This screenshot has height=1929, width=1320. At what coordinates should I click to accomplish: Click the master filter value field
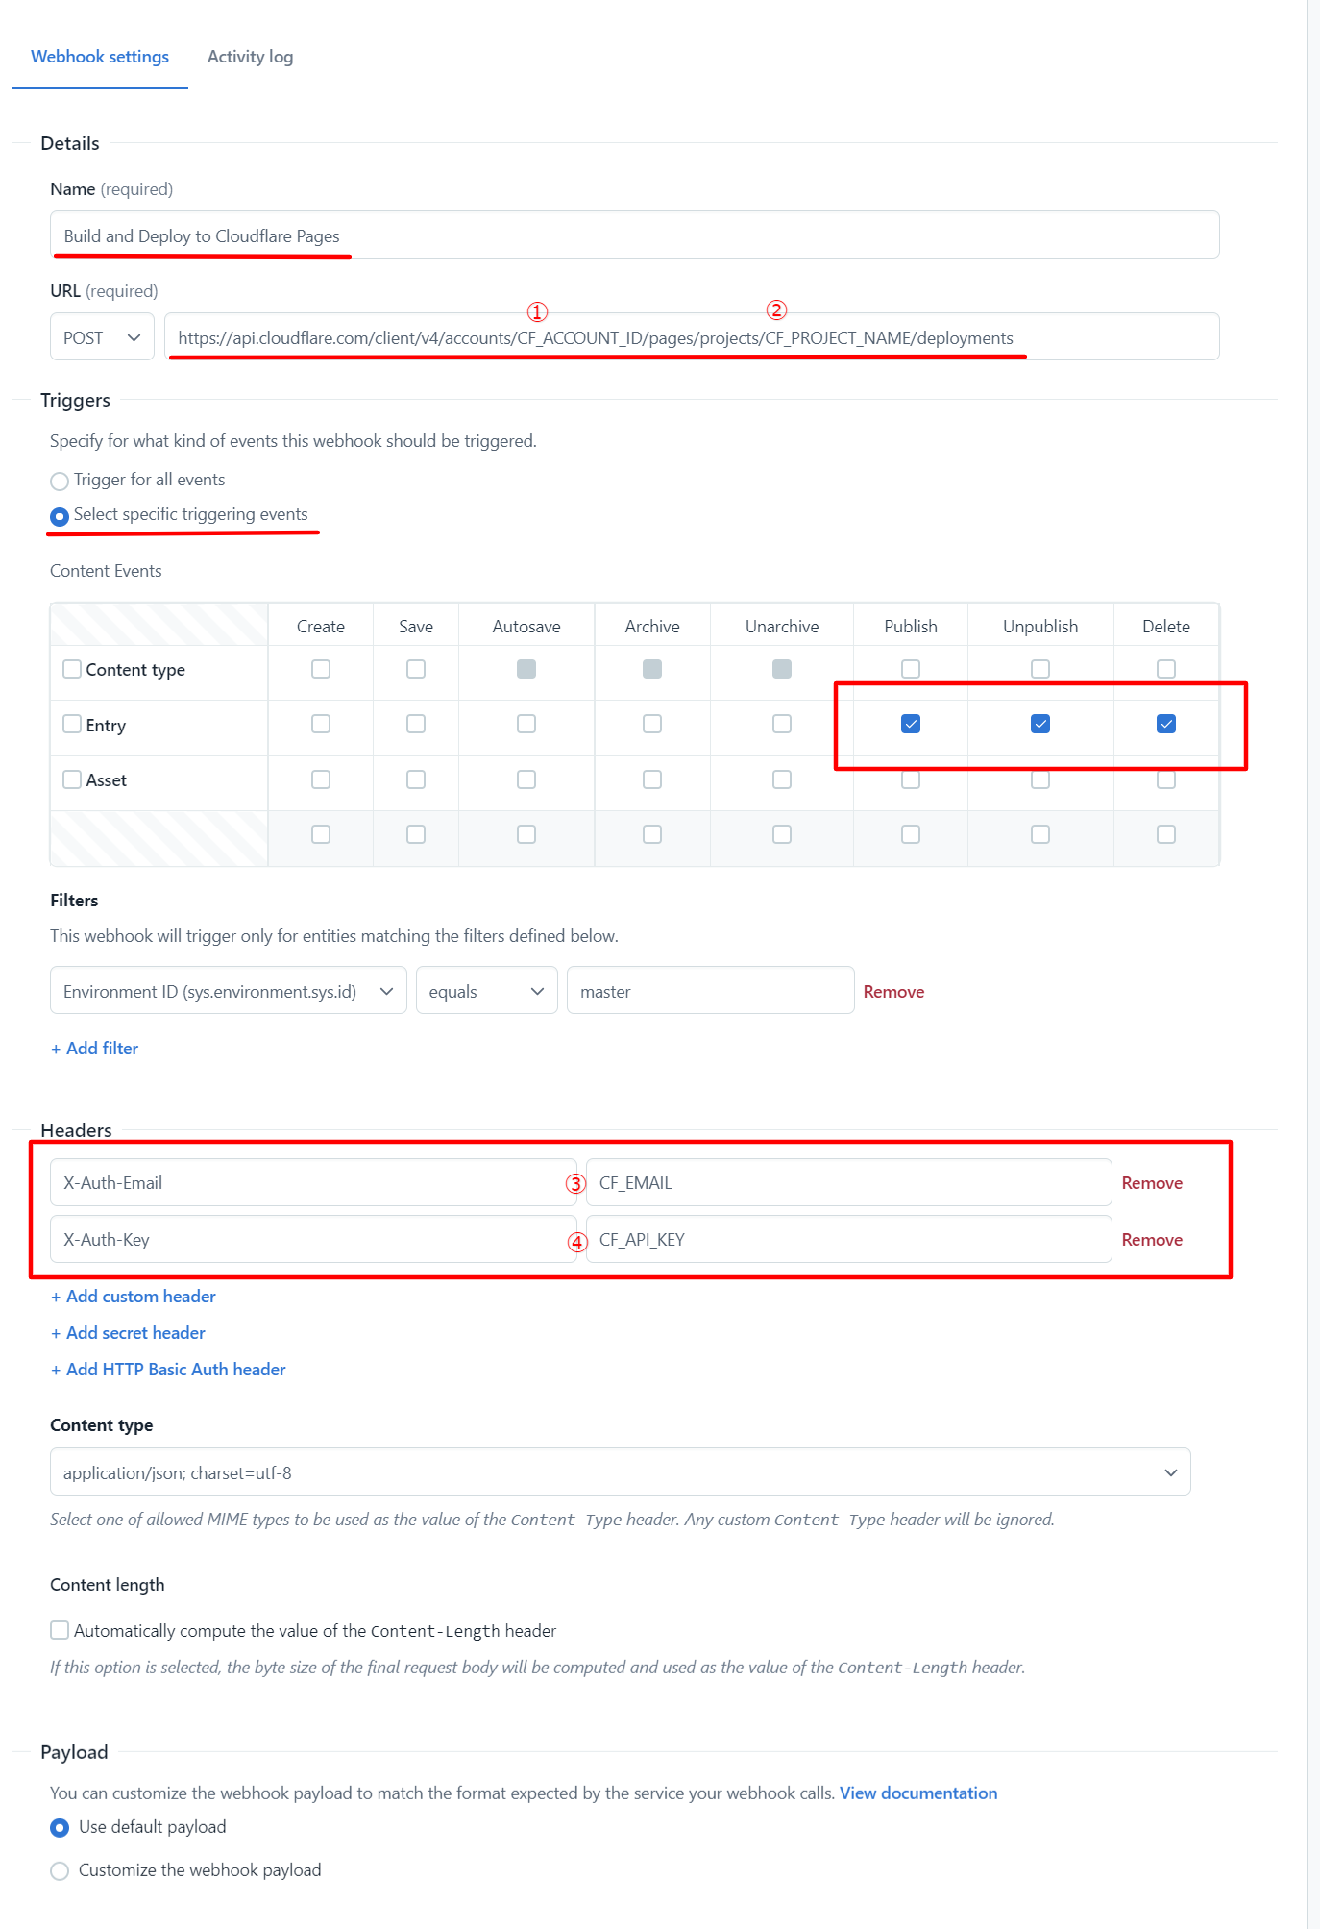[710, 991]
